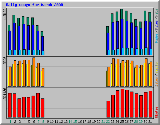
Task: Select the red KBytes bar for day 7
Action: 38,105
